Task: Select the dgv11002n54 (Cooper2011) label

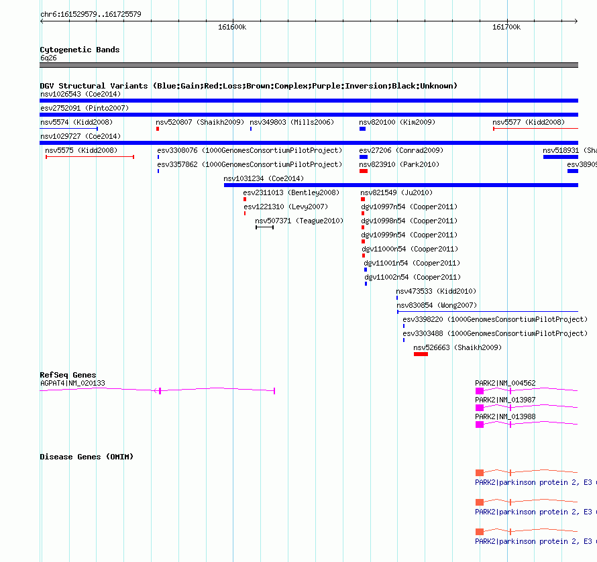Action: pyautogui.click(x=413, y=277)
